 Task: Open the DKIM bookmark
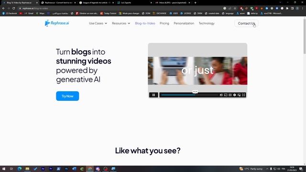point(198,13)
